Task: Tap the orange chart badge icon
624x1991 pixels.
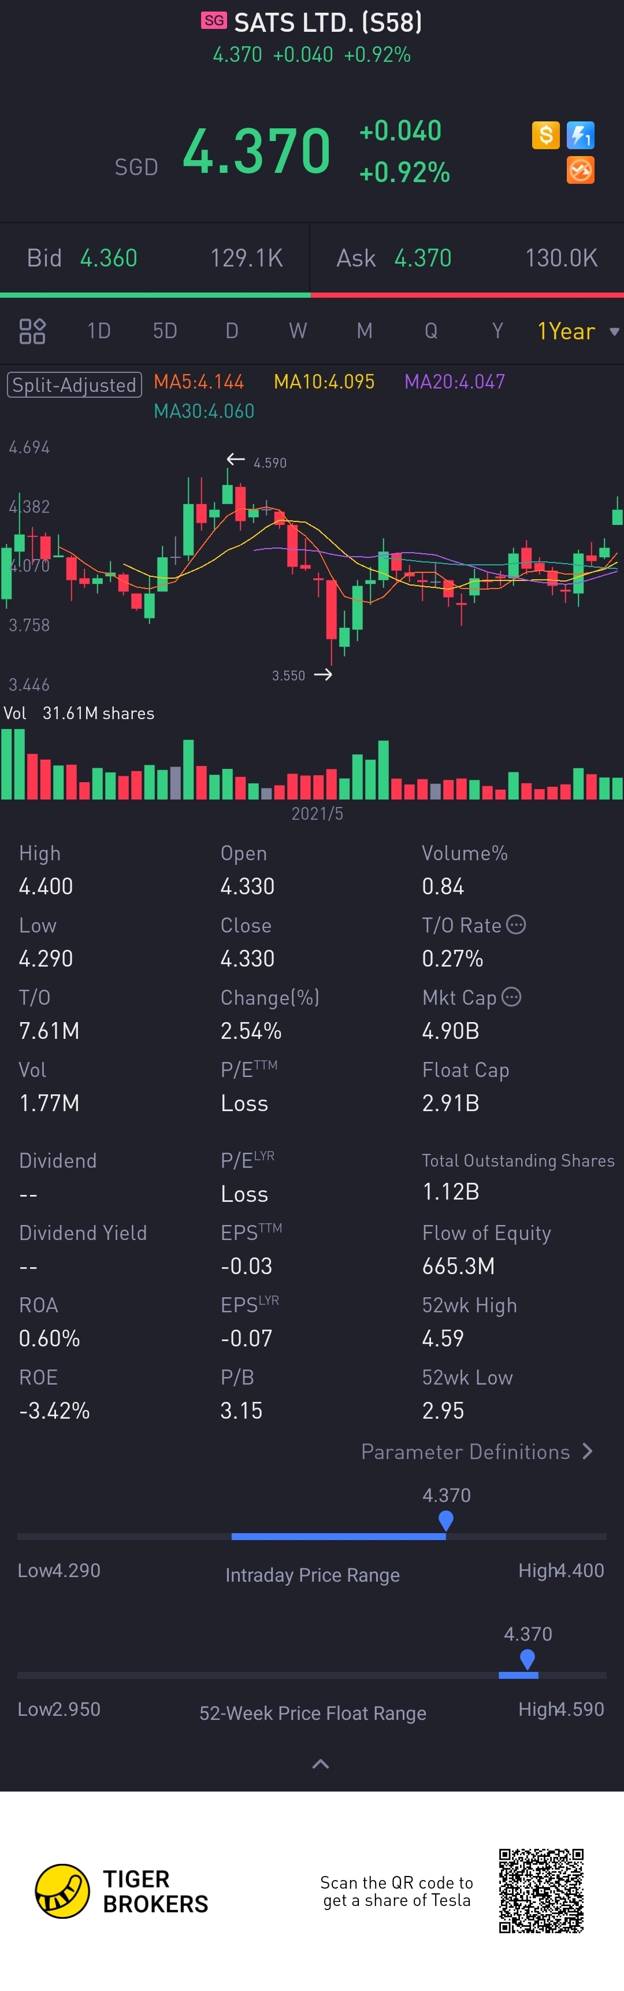Action: (x=580, y=170)
